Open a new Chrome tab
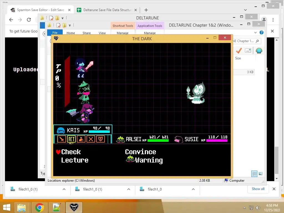Image resolution: width=284 pixels, height=213 pixels. click(146, 10)
